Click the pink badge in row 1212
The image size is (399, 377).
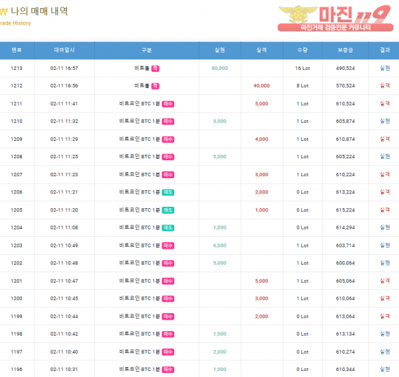click(x=155, y=86)
